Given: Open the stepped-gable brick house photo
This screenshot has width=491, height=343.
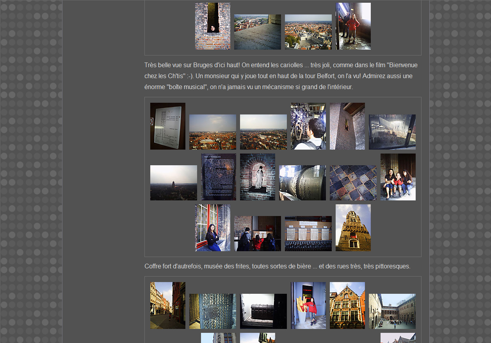Looking at the screenshot, I should point(347,305).
